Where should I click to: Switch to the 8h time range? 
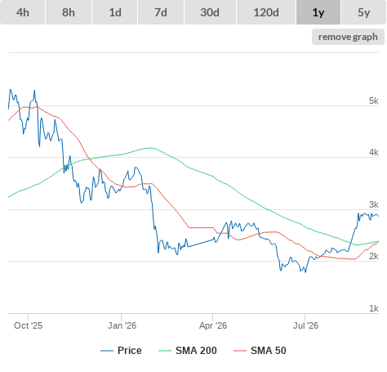(69, 12)
